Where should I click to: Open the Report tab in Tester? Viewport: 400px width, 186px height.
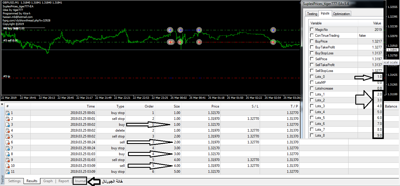[64, 181]
